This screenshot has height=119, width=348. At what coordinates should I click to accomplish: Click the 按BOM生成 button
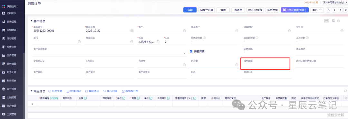(x=255, y=10)
